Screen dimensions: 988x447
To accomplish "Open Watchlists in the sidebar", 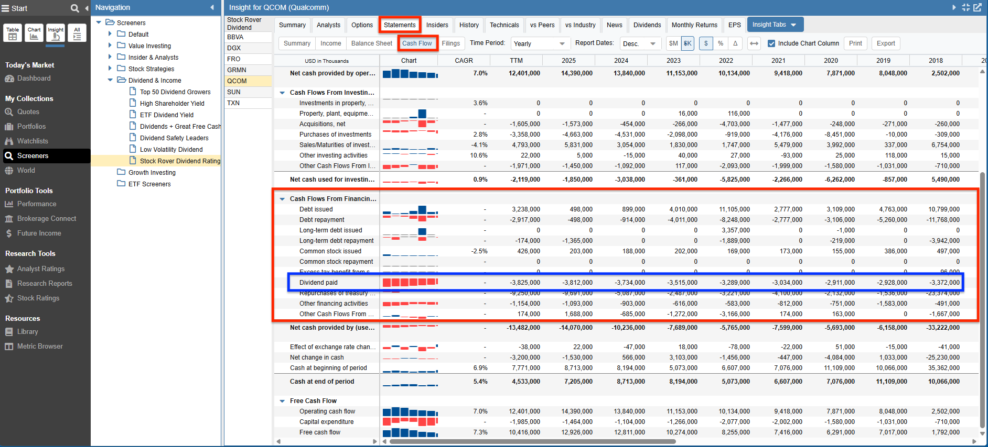I will tap(33, 141).
